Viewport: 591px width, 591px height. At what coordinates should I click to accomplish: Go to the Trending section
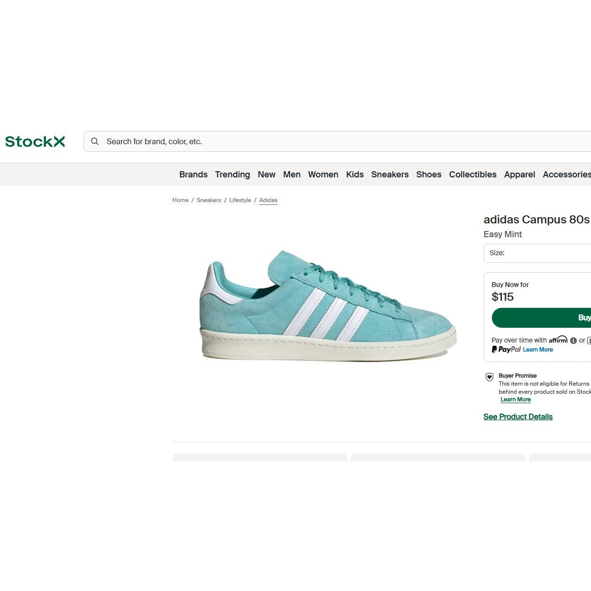[232, 175]
